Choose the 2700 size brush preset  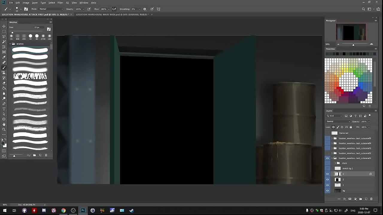click(x=43, y=36)
